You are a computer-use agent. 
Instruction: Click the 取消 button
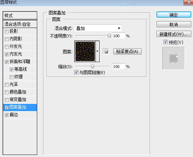tap(174, 24)
